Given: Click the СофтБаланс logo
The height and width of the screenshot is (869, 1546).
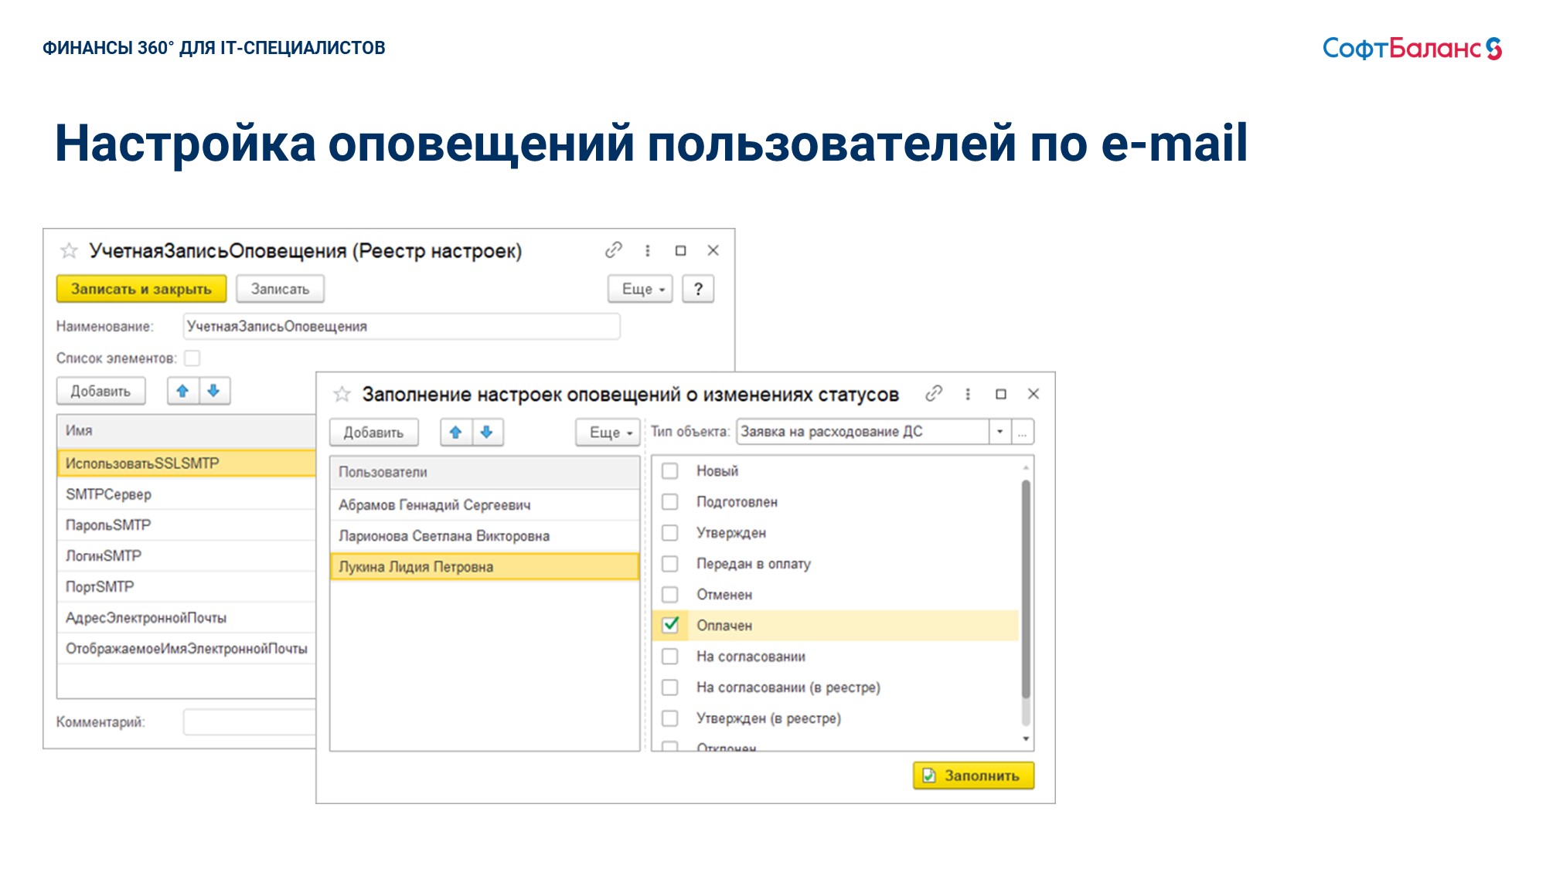Looking at the screenshot, I should [1411, 48].
